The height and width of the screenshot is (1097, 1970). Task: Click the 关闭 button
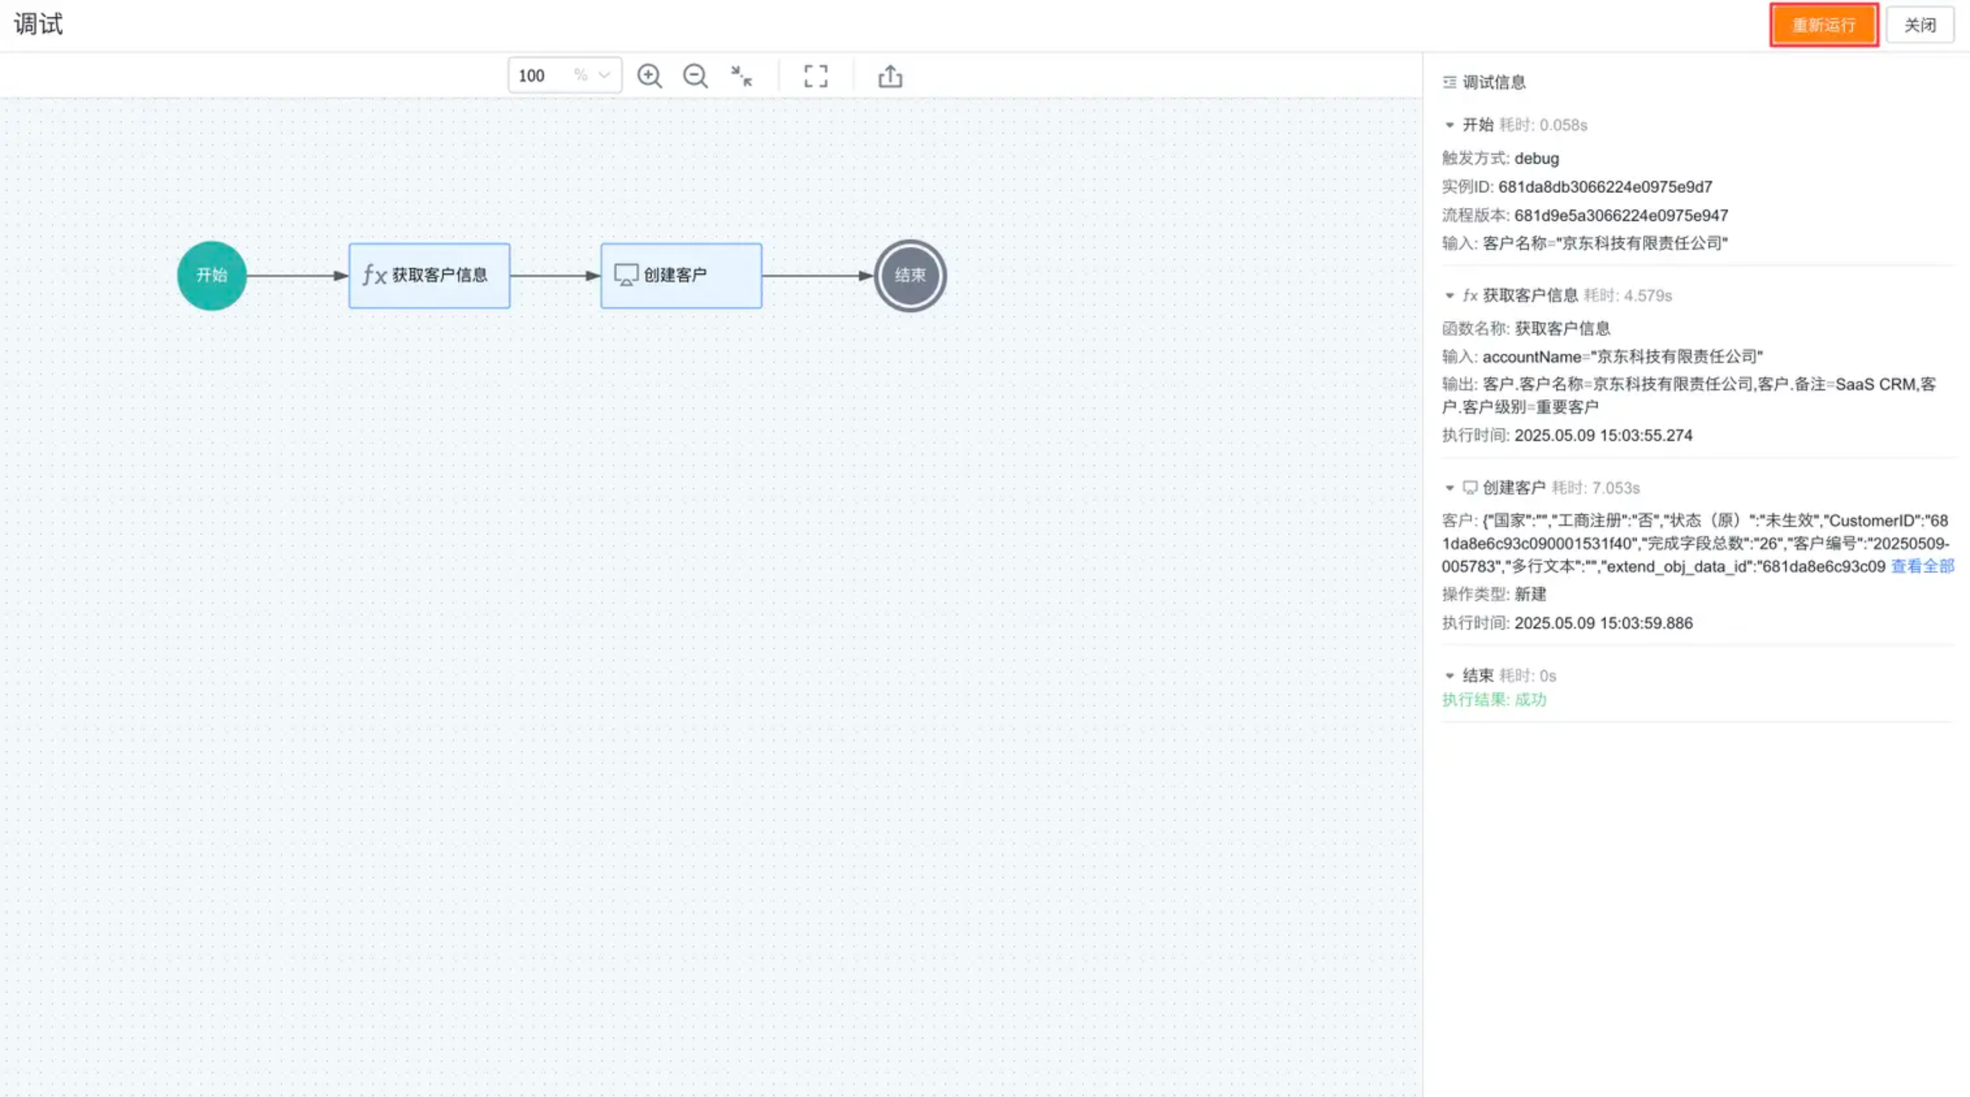coord(1920,25)
